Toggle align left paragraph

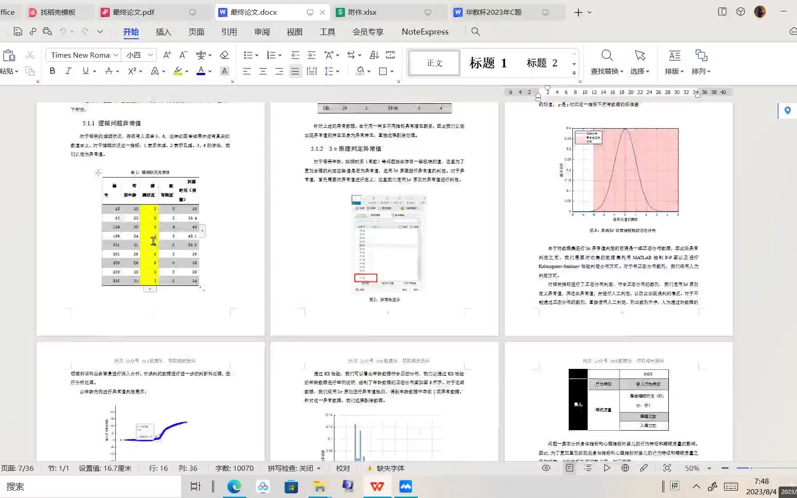point(247,71)
